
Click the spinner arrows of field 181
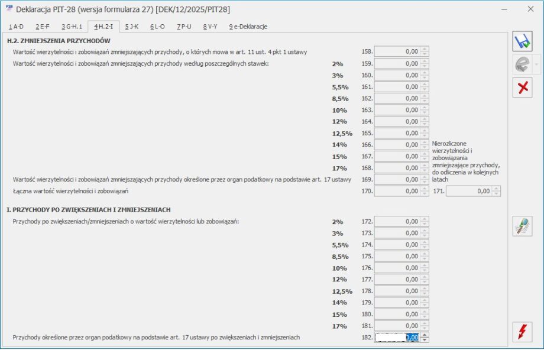click(425, 326)
